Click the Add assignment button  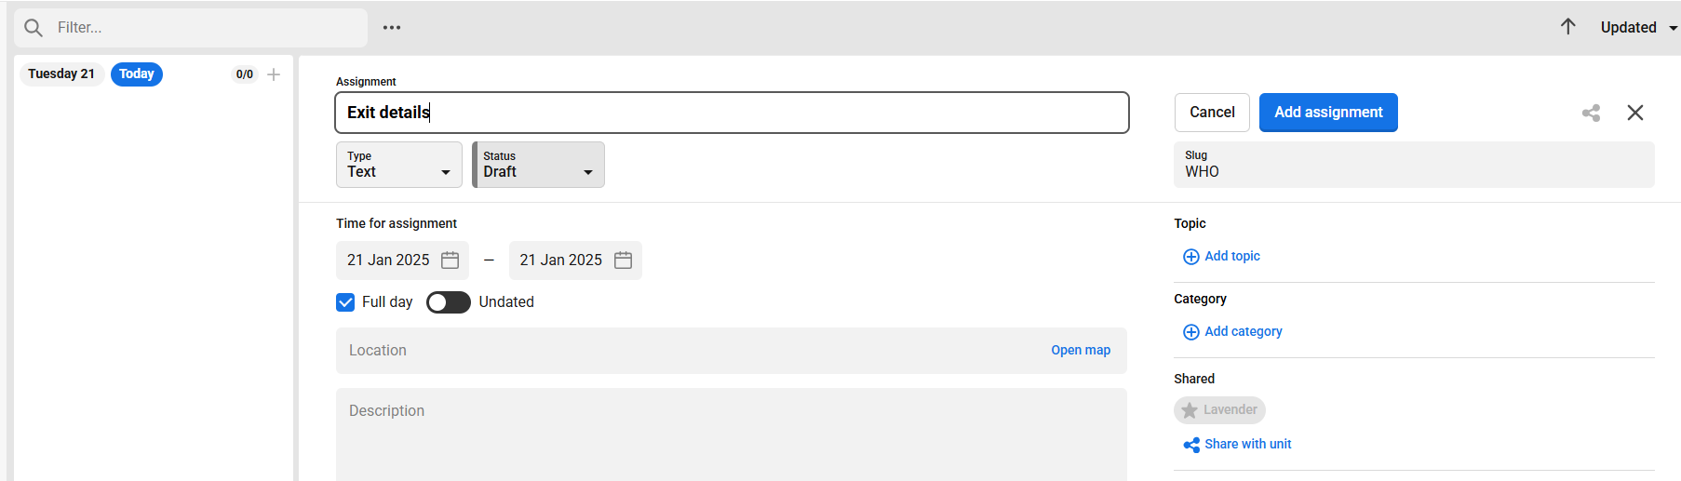pyautogui.click(x=1328, y=113)
